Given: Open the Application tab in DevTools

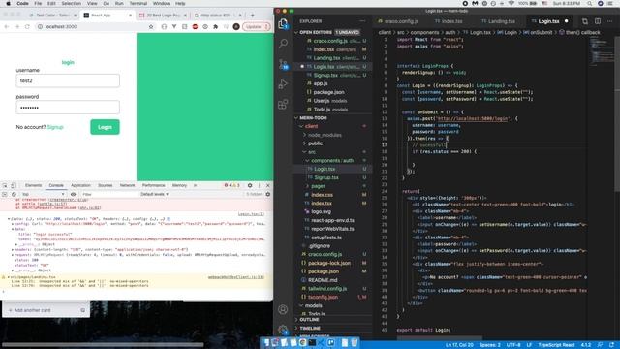Looking at the screenshot, I should coord(80,185).
